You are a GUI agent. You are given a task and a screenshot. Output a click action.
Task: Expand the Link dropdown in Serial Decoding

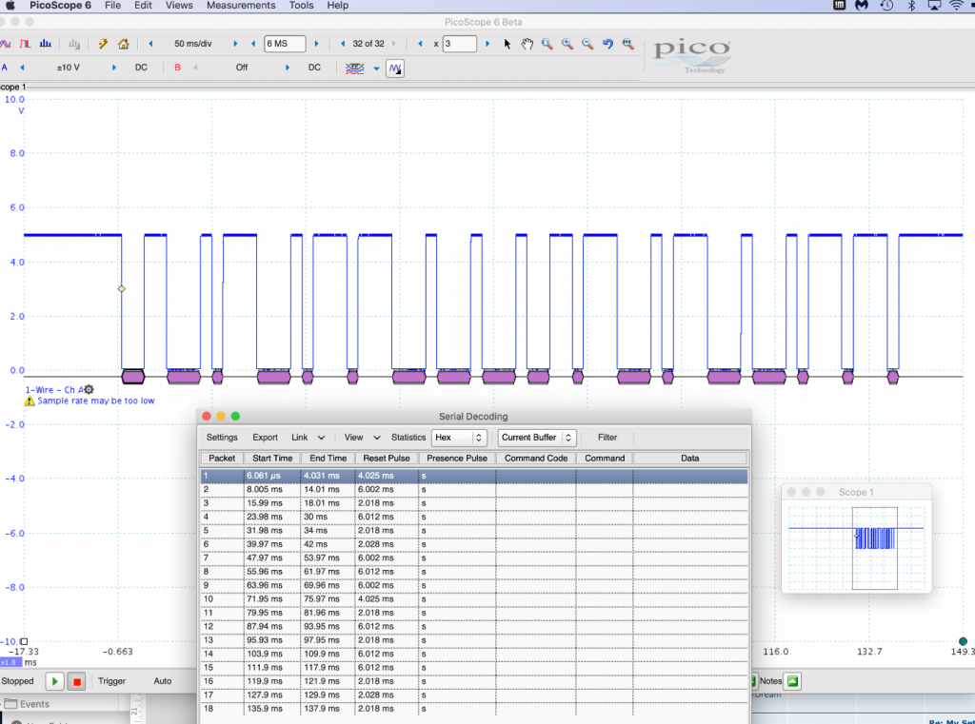coord(321,438)
